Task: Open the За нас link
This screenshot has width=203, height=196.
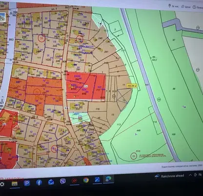Action: pos(174,6)
